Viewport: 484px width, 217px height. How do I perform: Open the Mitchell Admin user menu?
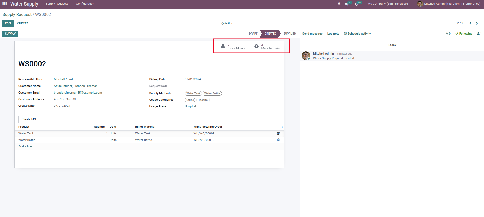pyautogui.click(x=449, y=4)
